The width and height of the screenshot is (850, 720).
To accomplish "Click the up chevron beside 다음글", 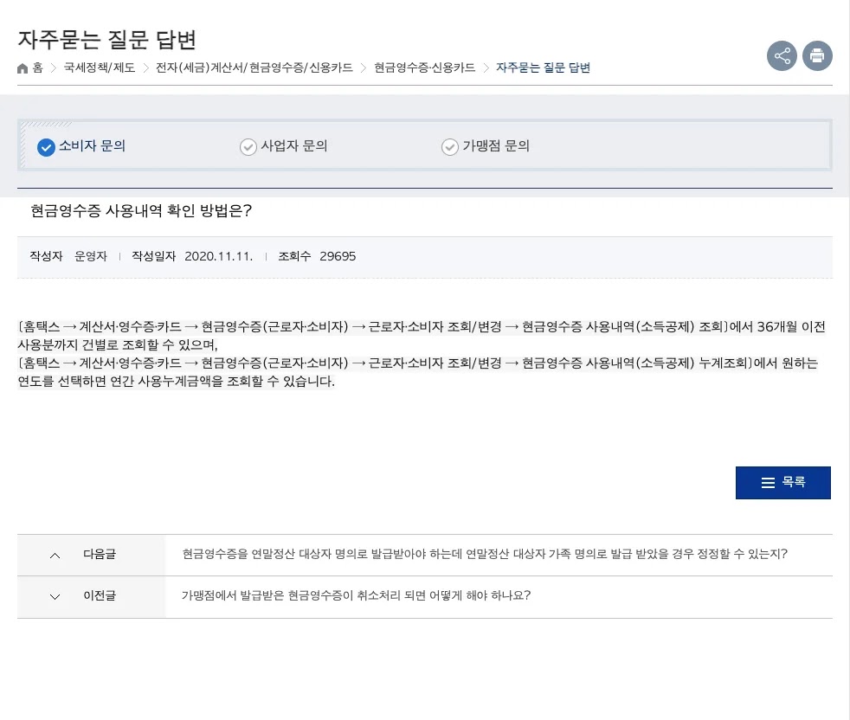I will pos(55,556).
